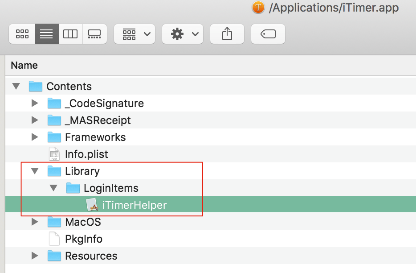416x273 pixels.
Task: Select the LoginItems folder icon
Action: pos(73,188)
